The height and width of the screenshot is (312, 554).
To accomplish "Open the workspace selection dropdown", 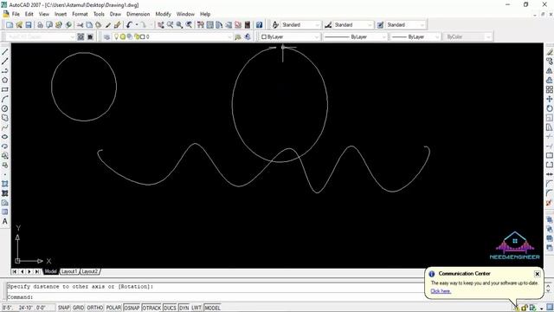I will pos(41,36).
